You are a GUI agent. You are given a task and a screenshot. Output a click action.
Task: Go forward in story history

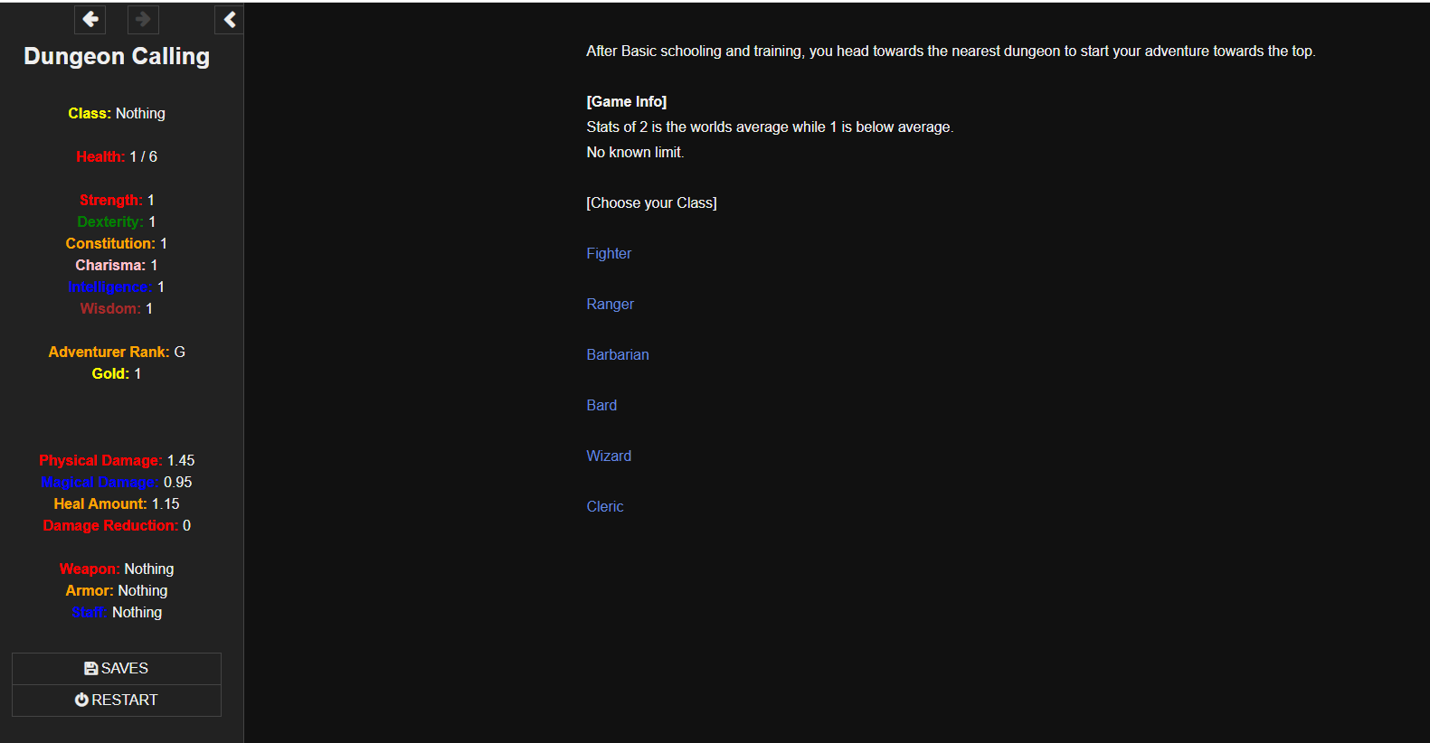click(x=143, y=19)
